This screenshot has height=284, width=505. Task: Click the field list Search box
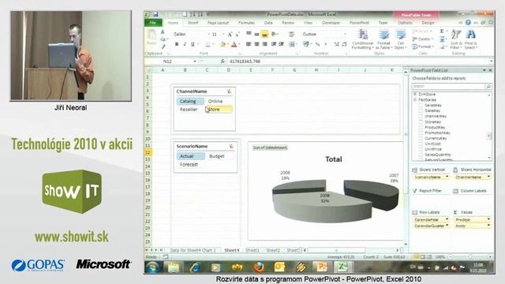point(448,86)
